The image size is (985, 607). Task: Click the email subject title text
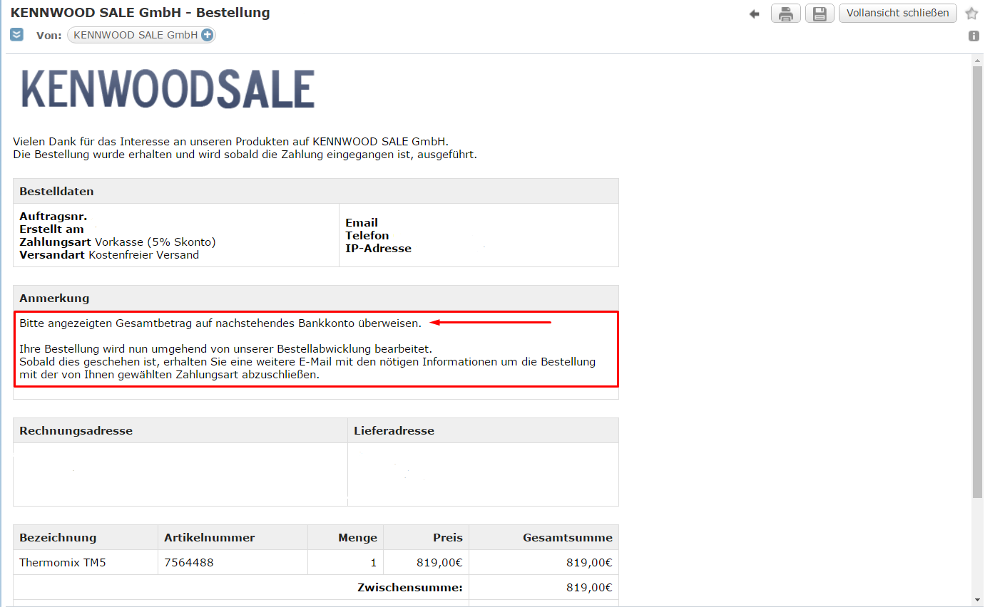(141, 12)
